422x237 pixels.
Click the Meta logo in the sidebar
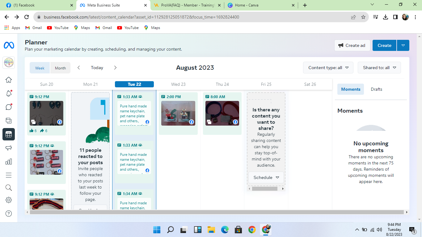pyautogui.click(x=9, y=45)
